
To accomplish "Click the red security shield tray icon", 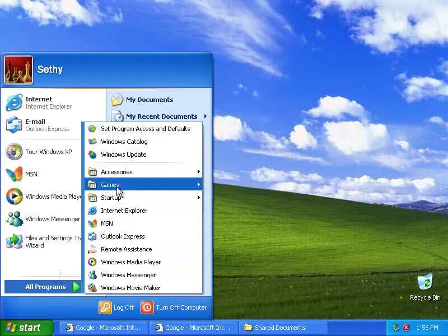I will 407,328.
